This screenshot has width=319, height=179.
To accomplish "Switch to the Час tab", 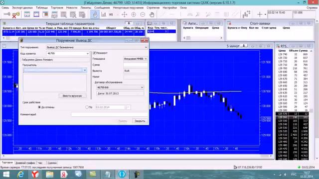I will [x=40, y=163].
